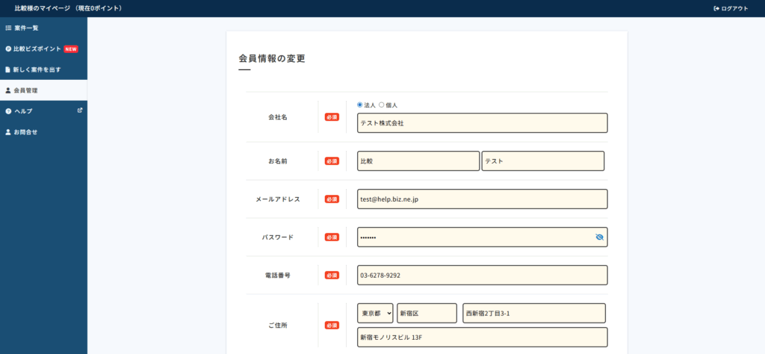Click the building name field 新宿モノリスビル 13F
The image size is (765, 354).
point(482,337)
